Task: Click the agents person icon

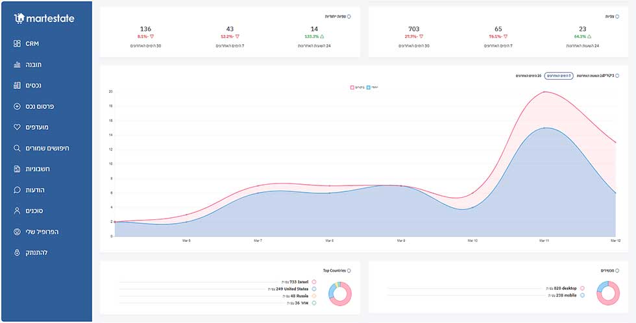Action: 17,211
